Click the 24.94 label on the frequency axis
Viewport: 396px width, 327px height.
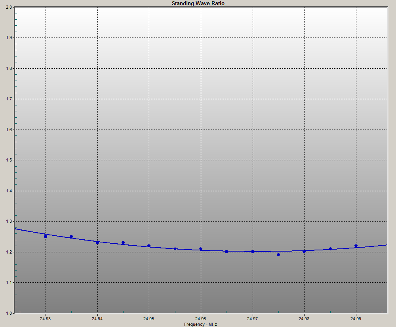97,319
